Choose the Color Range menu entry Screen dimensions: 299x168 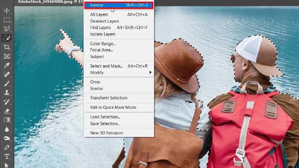119,43
